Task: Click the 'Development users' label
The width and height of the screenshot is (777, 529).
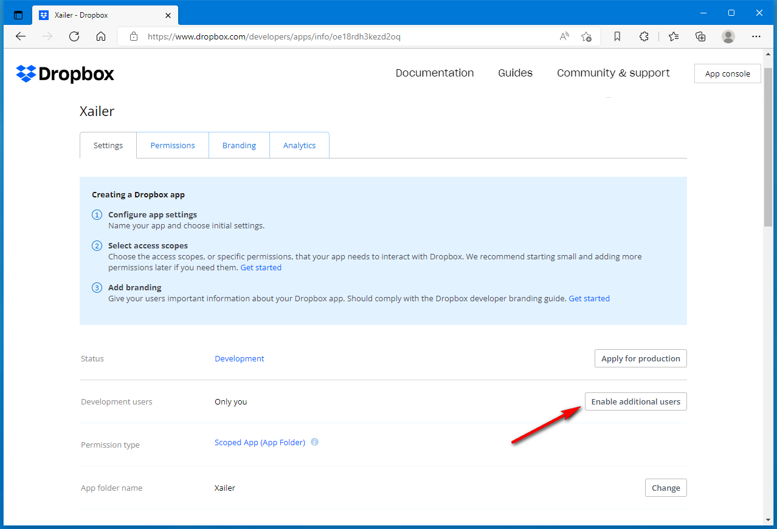Action: (117, 401)
